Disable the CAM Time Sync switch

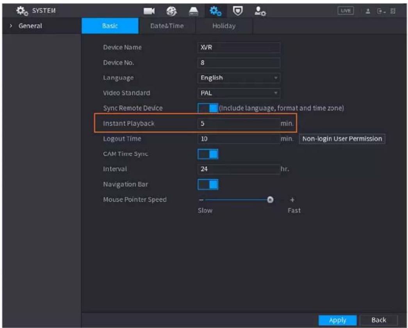pyautogui.click(x=208, y=154)
